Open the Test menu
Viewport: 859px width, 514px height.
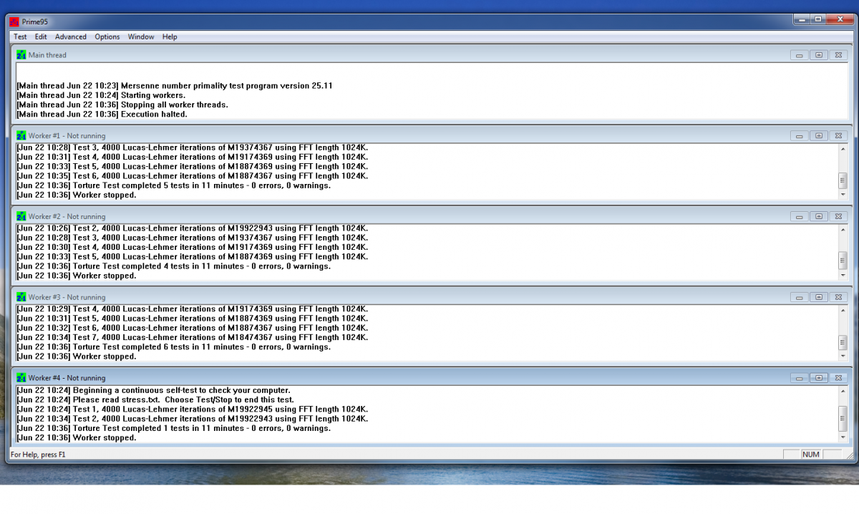click(x=20, y=37)
